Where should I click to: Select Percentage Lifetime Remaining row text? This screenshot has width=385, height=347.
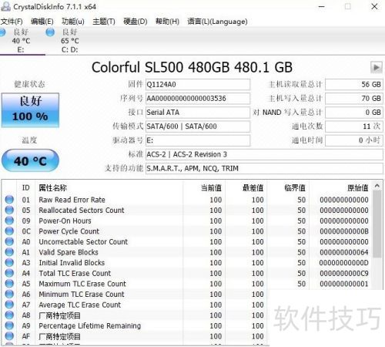click(x=90, y=325)
